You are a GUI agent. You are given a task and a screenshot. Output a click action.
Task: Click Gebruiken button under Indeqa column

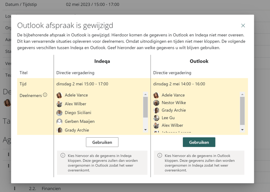tap(102, 142)
